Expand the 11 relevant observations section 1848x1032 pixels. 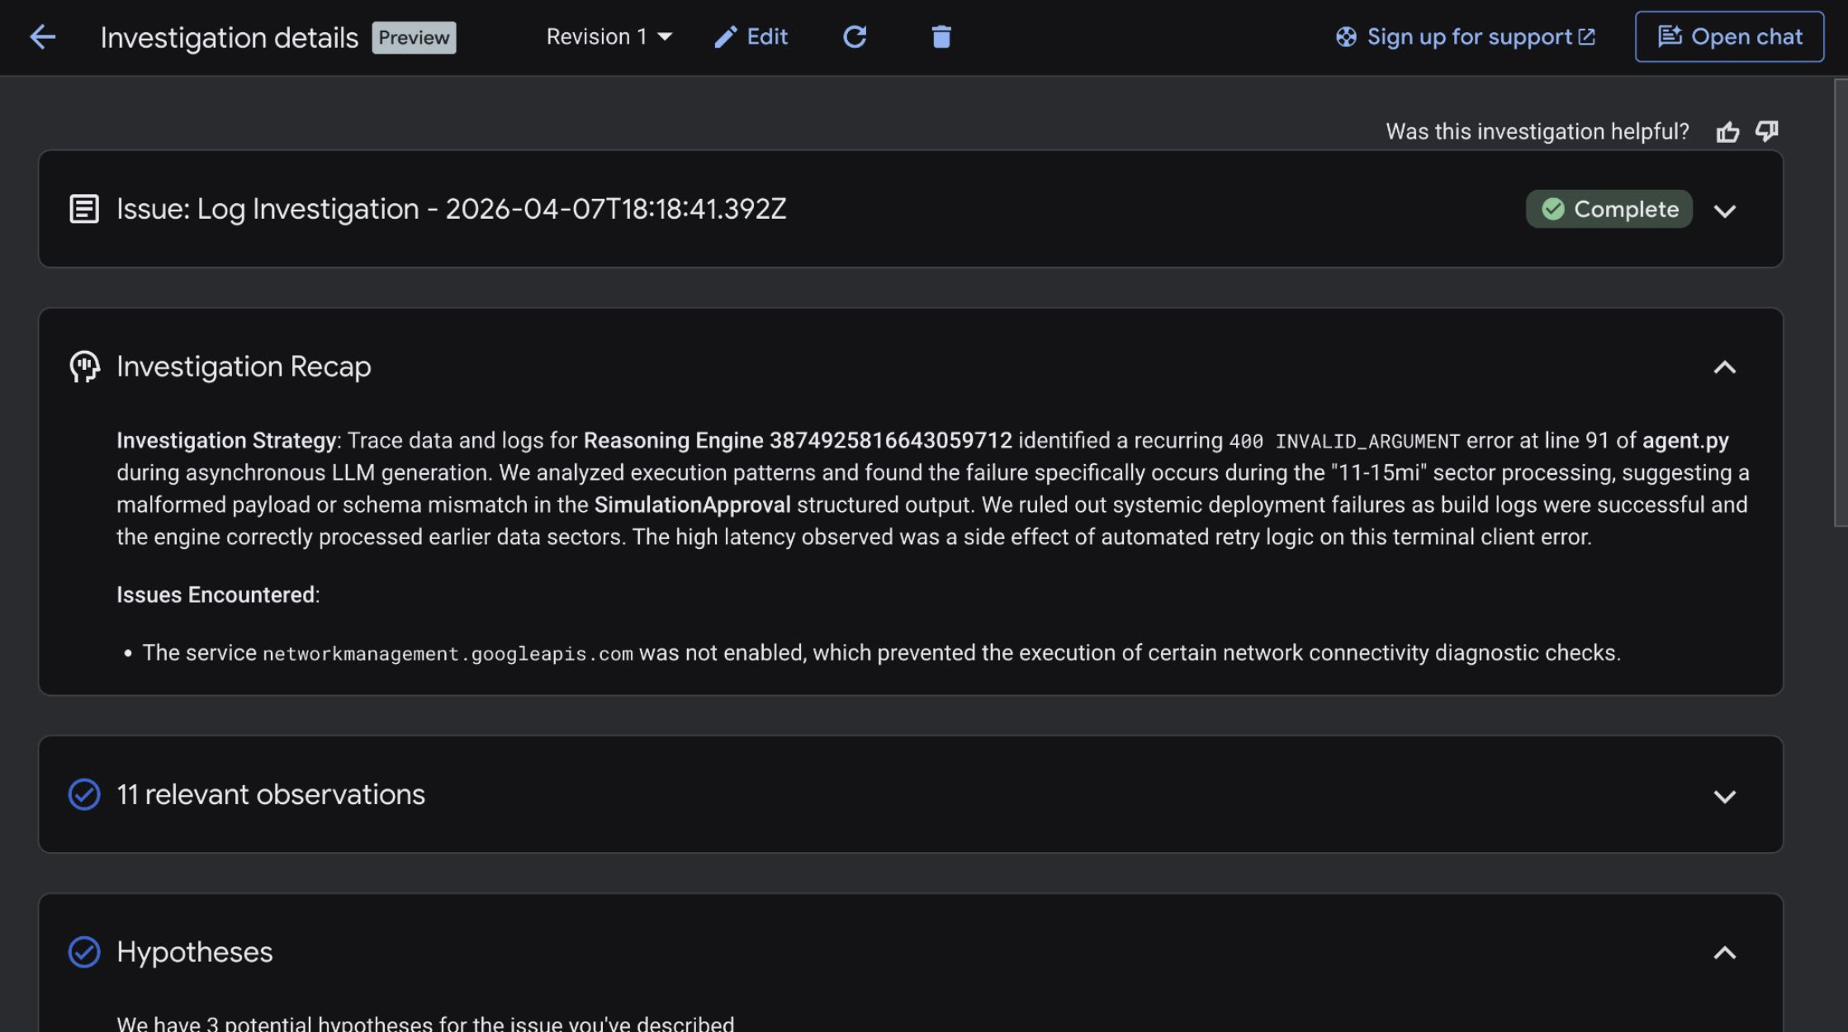(x=1724, y=796)
